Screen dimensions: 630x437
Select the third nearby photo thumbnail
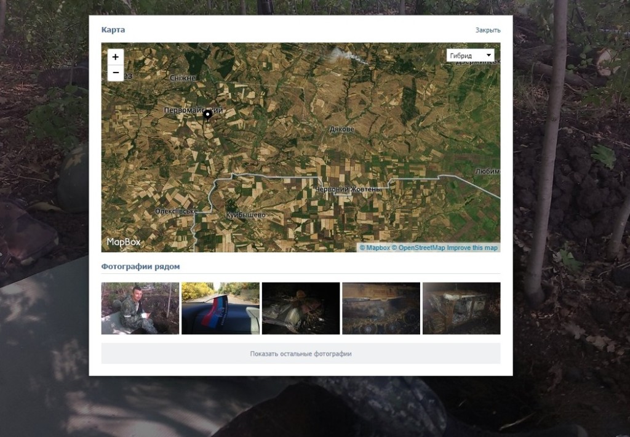[301, 308]
